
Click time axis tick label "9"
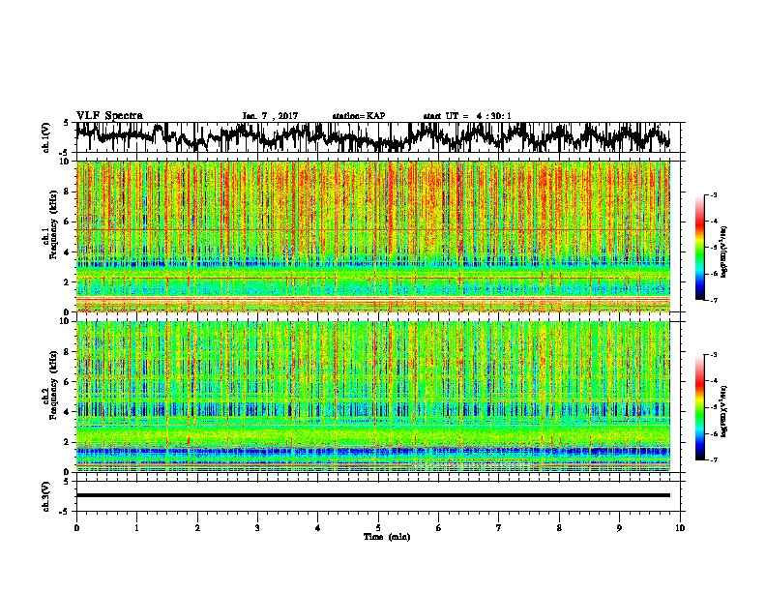point(619,528)
